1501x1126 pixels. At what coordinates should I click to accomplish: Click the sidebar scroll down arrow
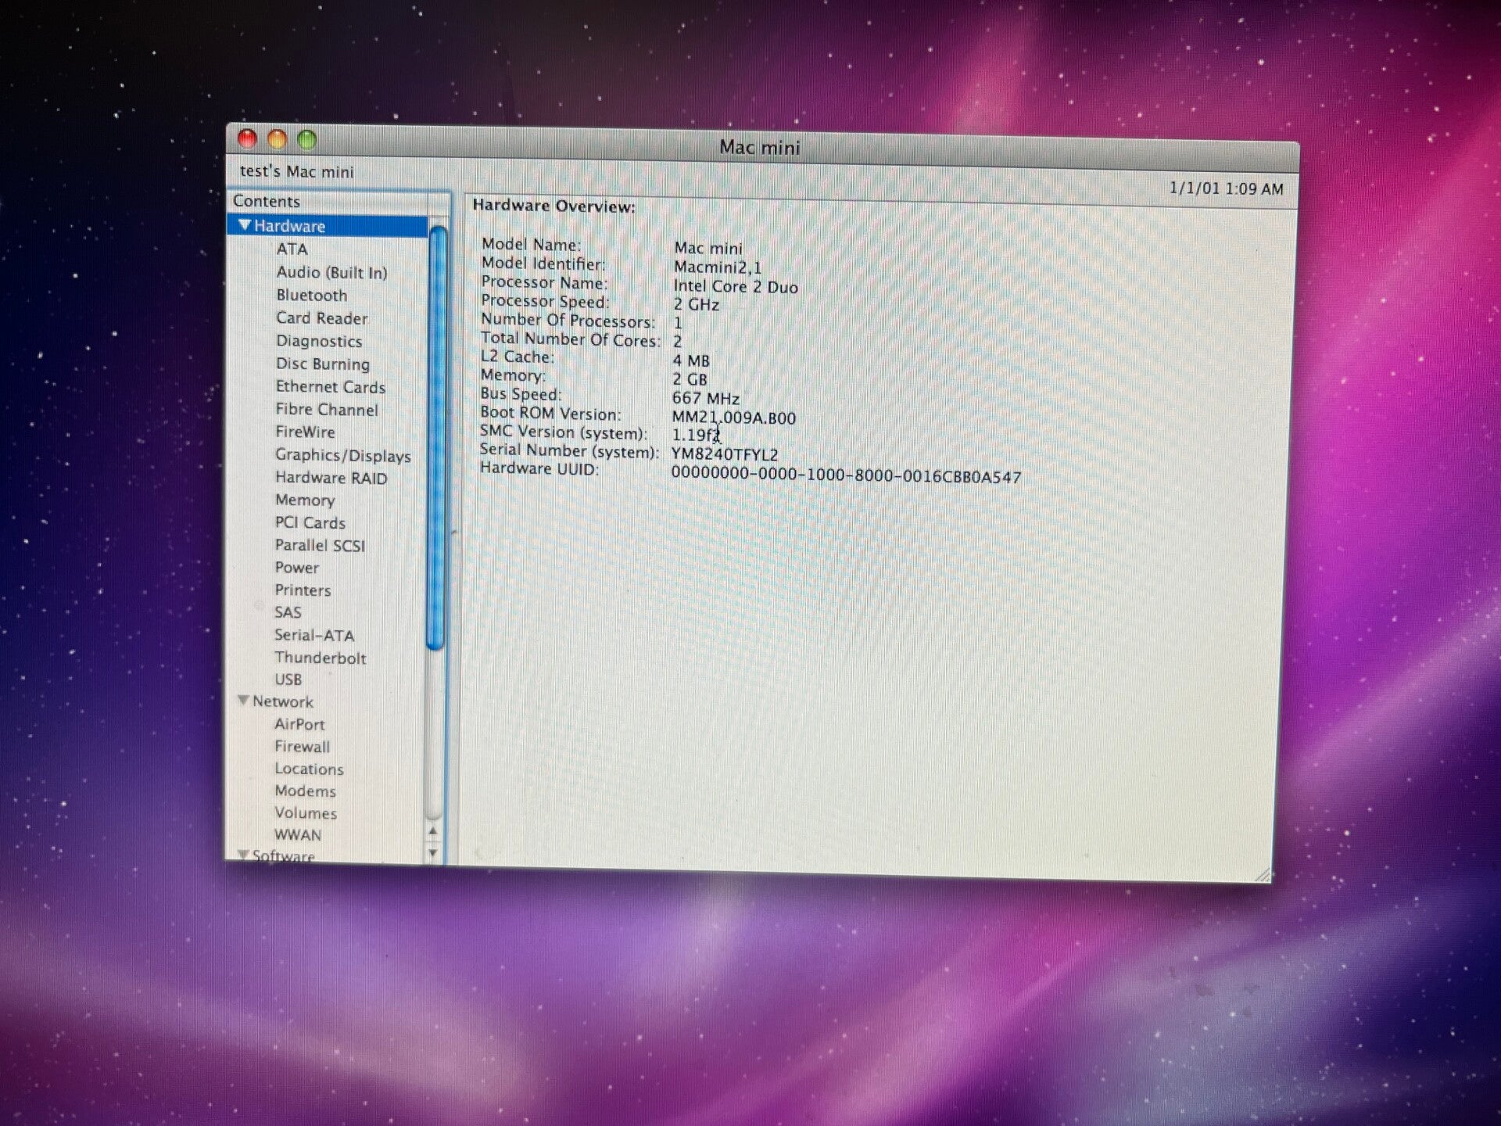tap(433, 853)
